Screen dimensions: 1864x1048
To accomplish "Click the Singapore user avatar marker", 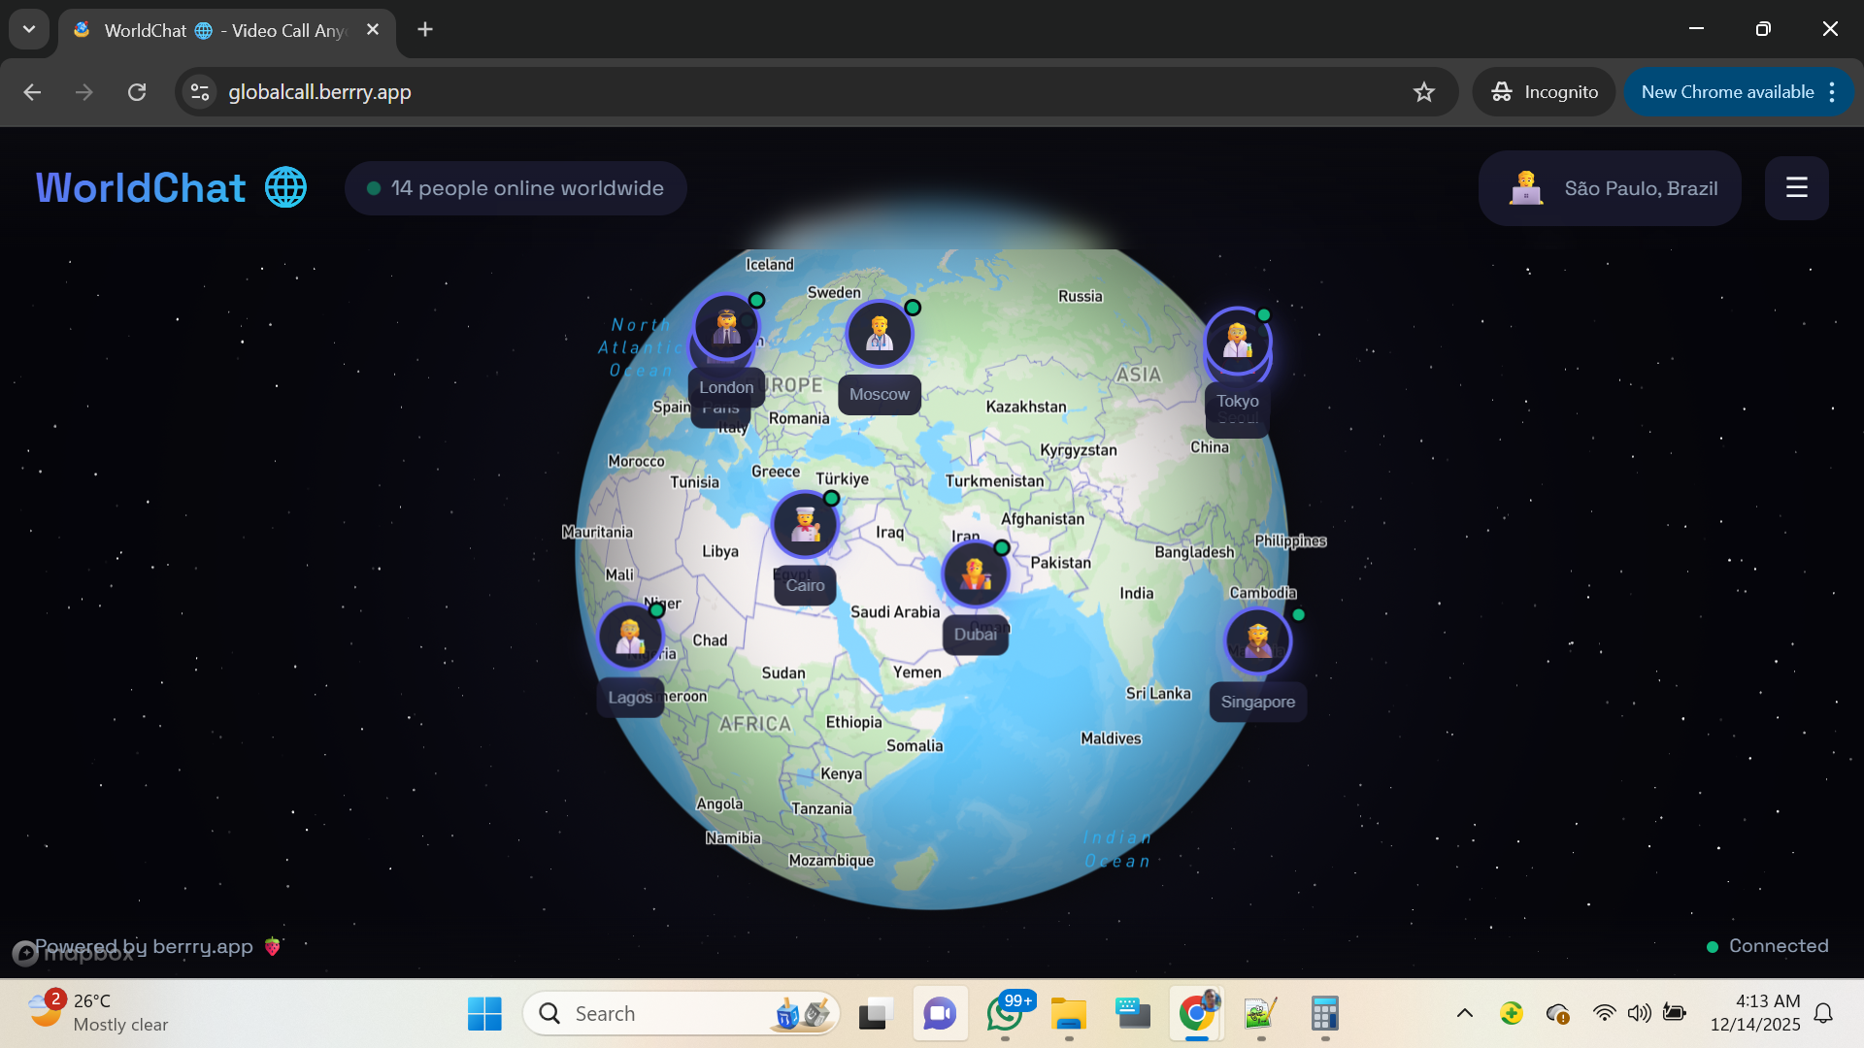I will pos(1257,640).
